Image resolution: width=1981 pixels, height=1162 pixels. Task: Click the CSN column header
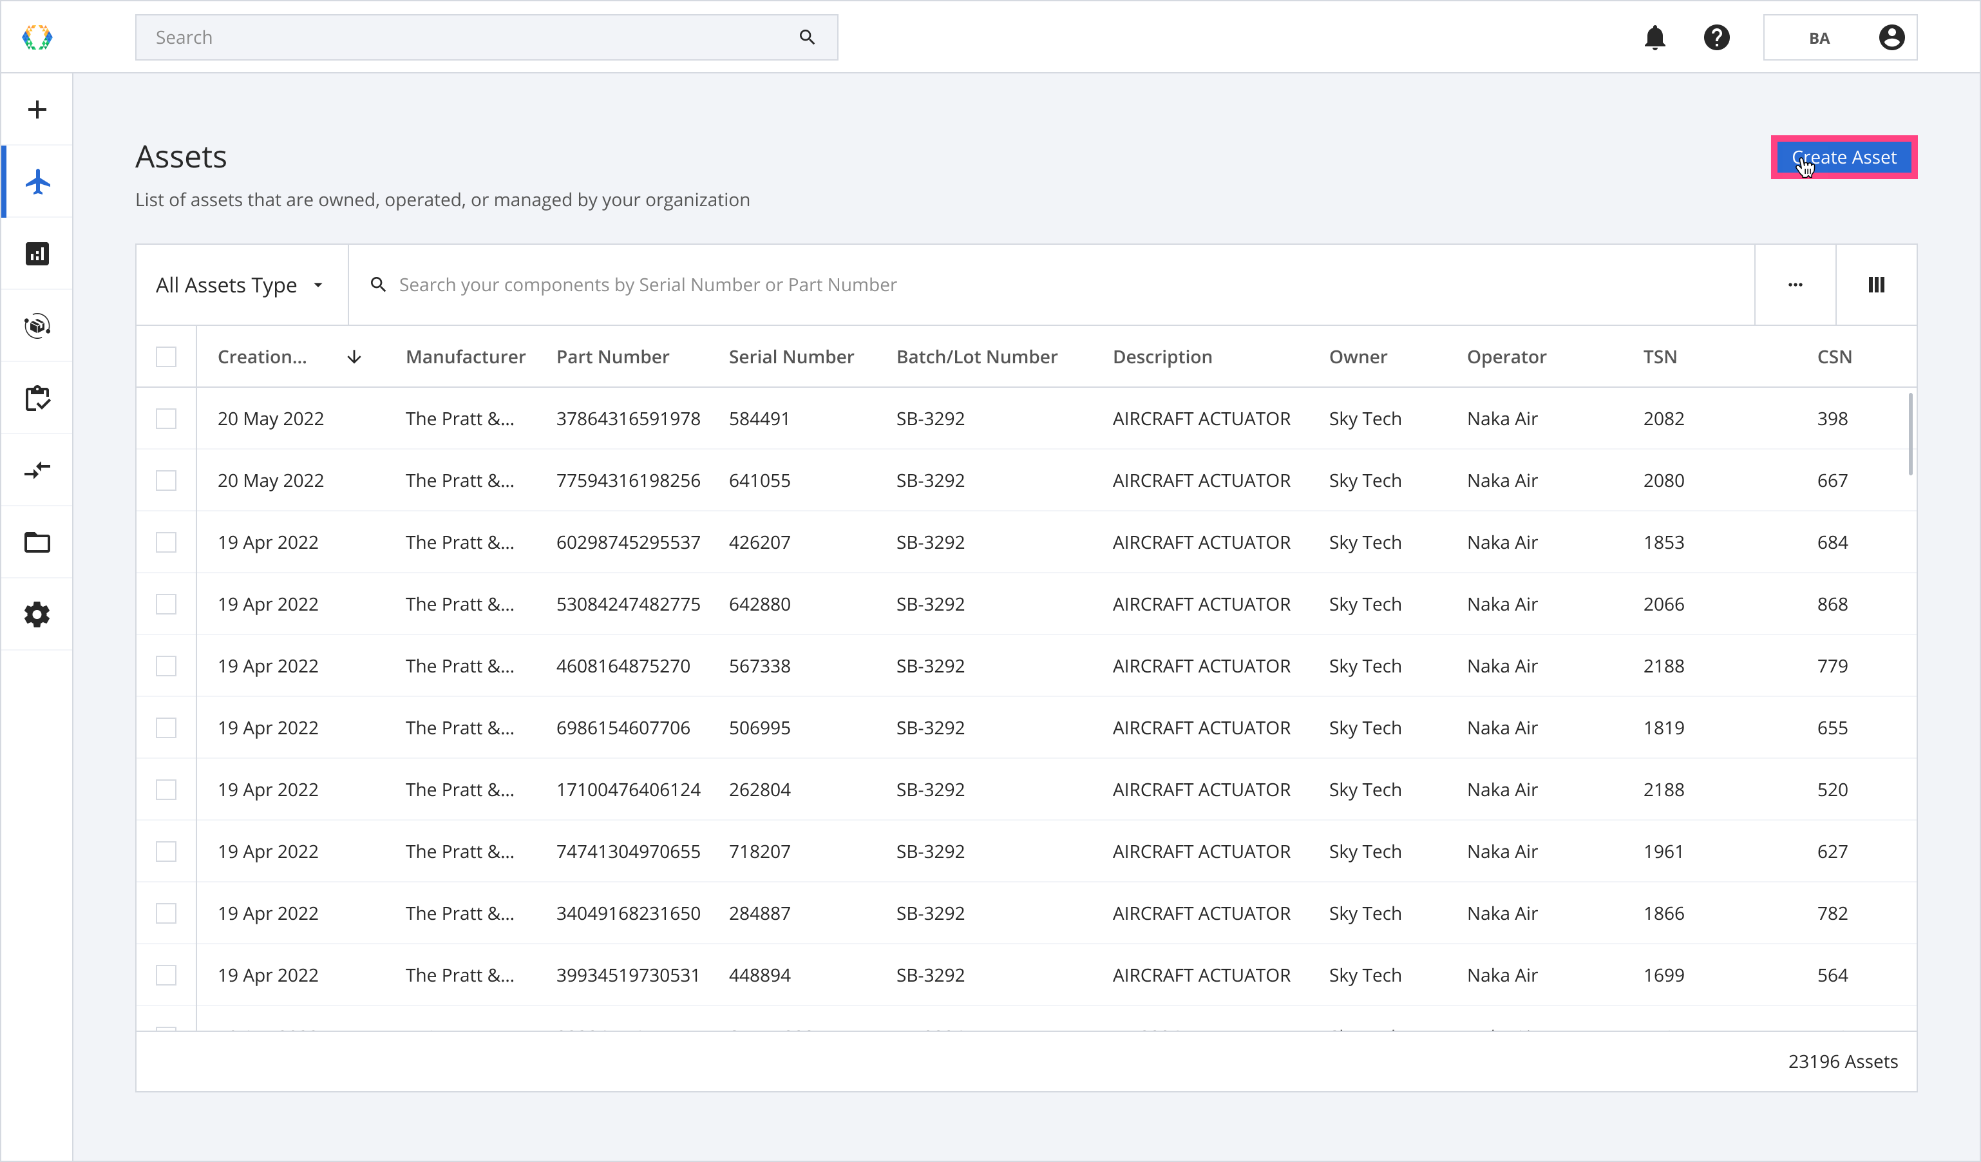click(1834, 357)
